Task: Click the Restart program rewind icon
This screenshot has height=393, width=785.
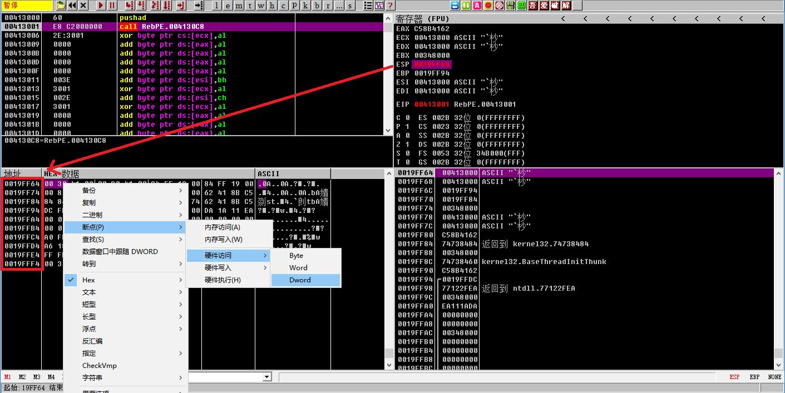Action: [72, 6]
